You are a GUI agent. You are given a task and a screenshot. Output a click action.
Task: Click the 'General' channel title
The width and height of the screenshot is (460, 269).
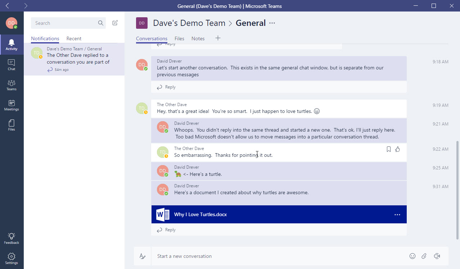point(251,23)
